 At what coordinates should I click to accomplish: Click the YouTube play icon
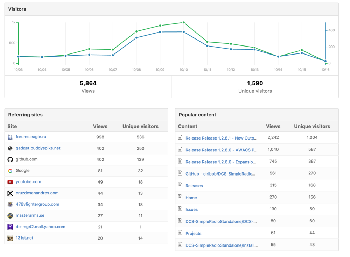click(x=10, y=182)
